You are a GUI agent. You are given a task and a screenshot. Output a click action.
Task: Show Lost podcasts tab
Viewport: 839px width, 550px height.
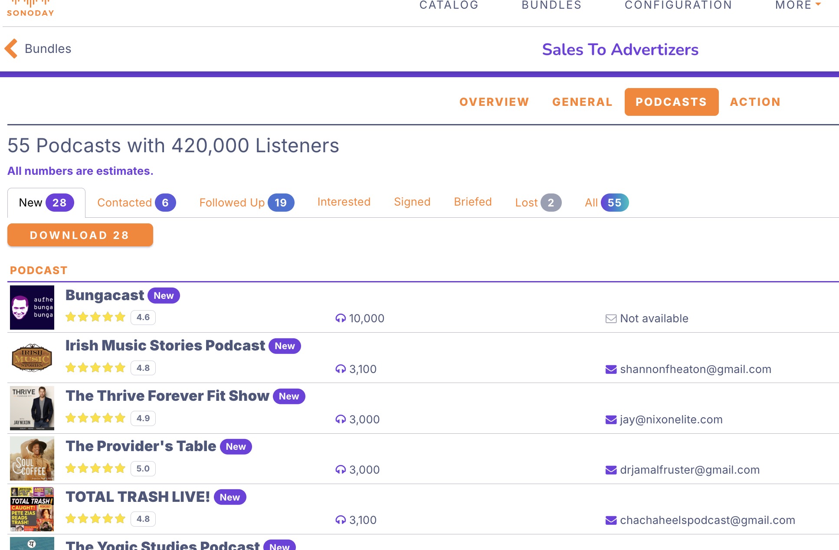click(538, 203)
